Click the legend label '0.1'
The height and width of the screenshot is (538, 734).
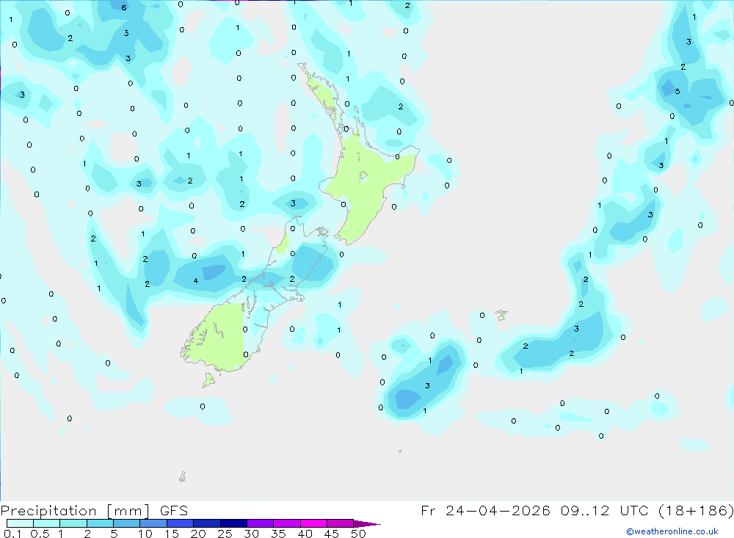pyautogui.click(x=12, y=534)
